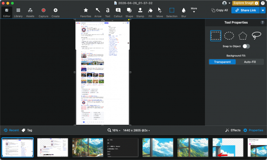This screenshot has height=160, width=267.
Task: Select the dark terminal text thumbnail
Action: [123, 147]
